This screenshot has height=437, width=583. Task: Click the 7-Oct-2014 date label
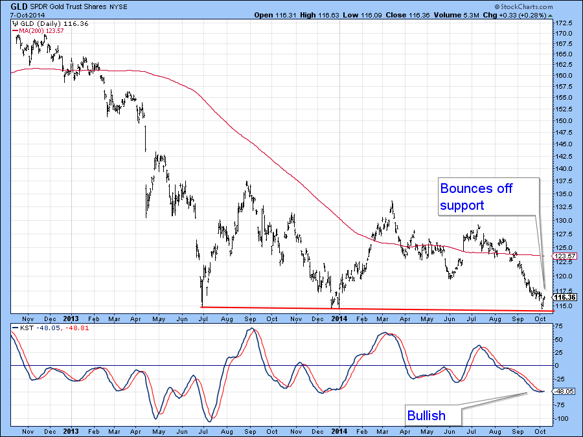[27, 16]
